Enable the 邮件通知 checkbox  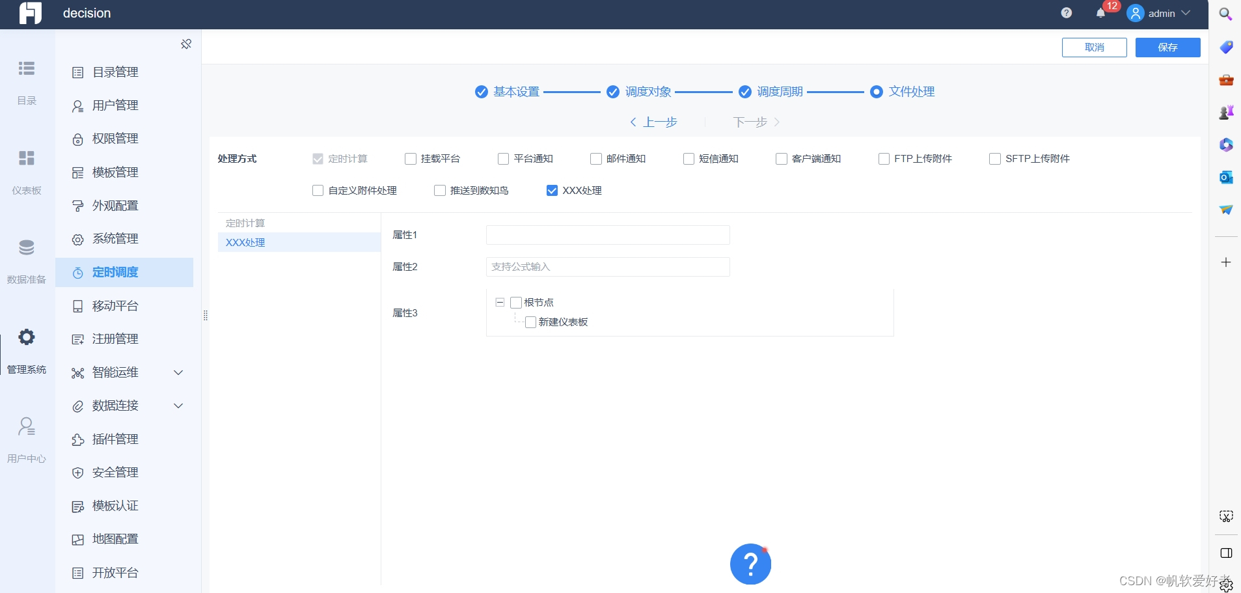pos(596,159)
